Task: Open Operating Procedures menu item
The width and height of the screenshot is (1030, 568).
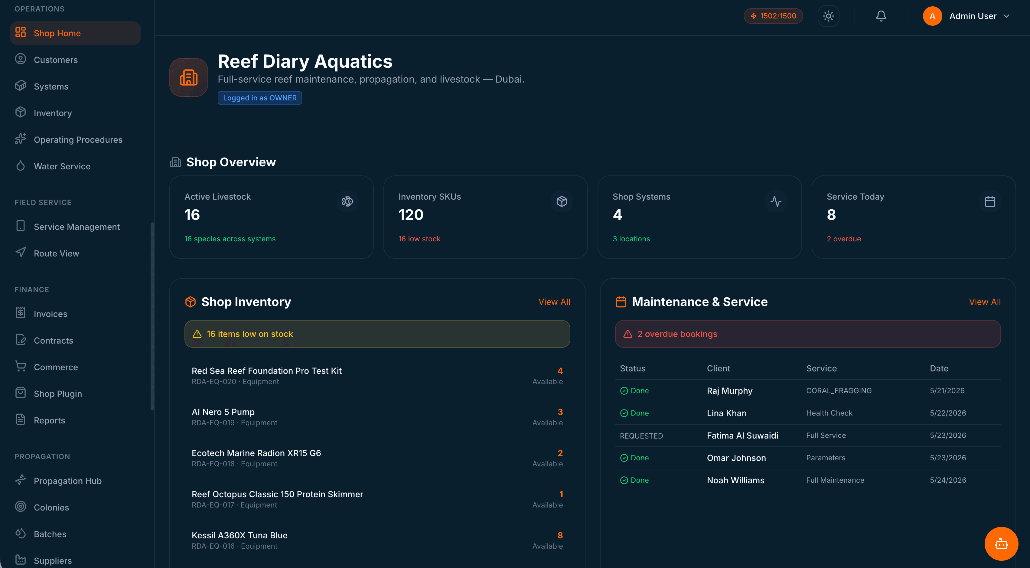Action: [75, 140]
